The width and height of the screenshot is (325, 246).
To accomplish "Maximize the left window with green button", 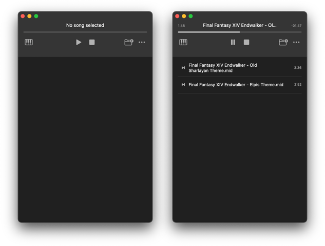I will 36,16.
